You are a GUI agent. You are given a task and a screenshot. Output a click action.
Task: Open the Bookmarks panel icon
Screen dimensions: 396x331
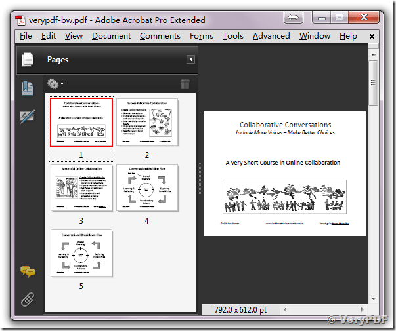pos(28,88)
